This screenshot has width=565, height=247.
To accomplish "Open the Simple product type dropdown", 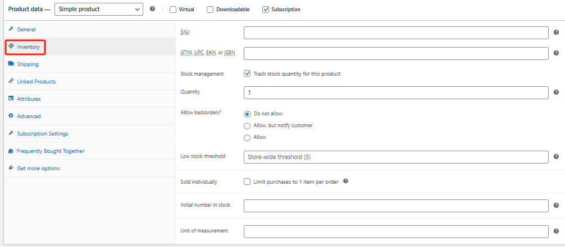I will click(98, 9).
